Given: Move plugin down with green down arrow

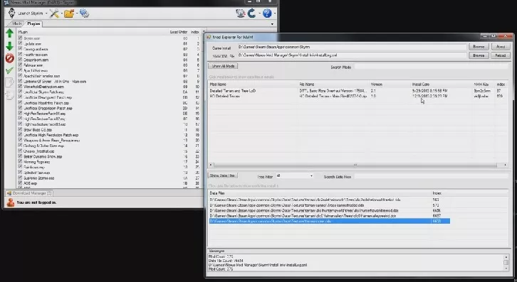Looking at the screenshot, I should coord(9,45).
